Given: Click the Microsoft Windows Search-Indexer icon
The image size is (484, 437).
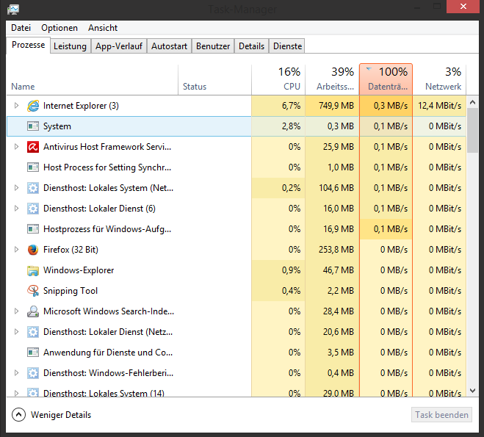Looking at the screenshot, I should [x=33, y=311].
